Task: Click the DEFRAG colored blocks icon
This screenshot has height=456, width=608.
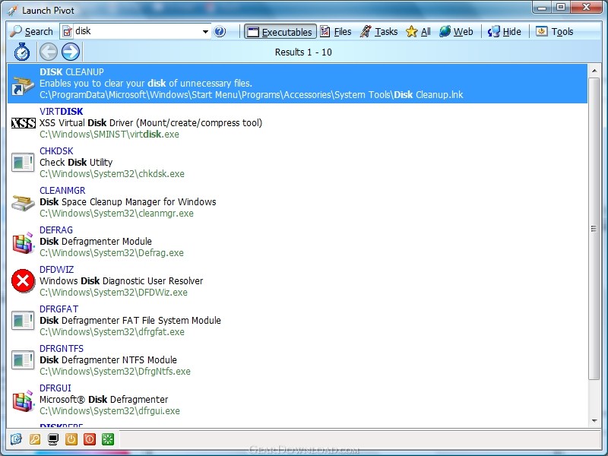Action: (x=23, y=242)
